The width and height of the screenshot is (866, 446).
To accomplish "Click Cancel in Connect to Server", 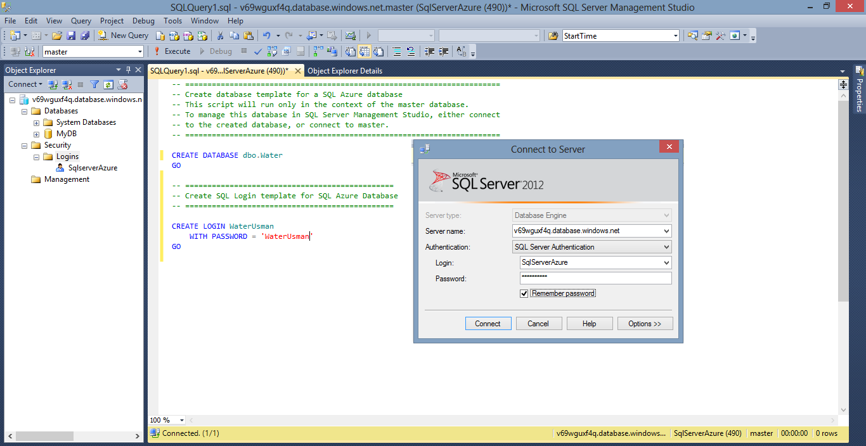I will tap(538, 324).
